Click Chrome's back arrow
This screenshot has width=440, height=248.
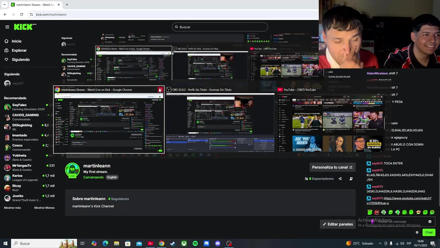[x=5, y=14]
